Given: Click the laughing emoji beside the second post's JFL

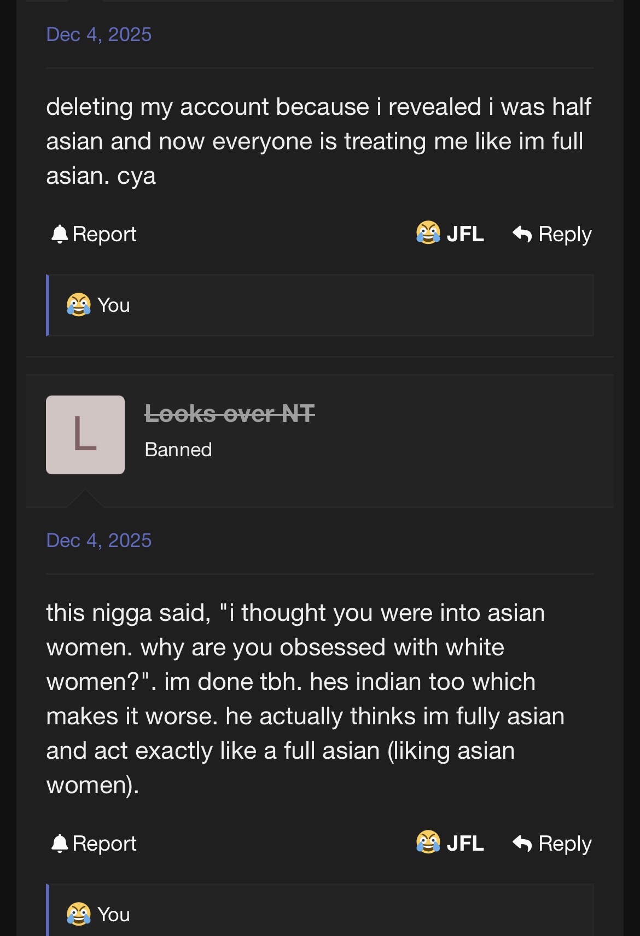Looking at the screenshot, I should [428, 842].
